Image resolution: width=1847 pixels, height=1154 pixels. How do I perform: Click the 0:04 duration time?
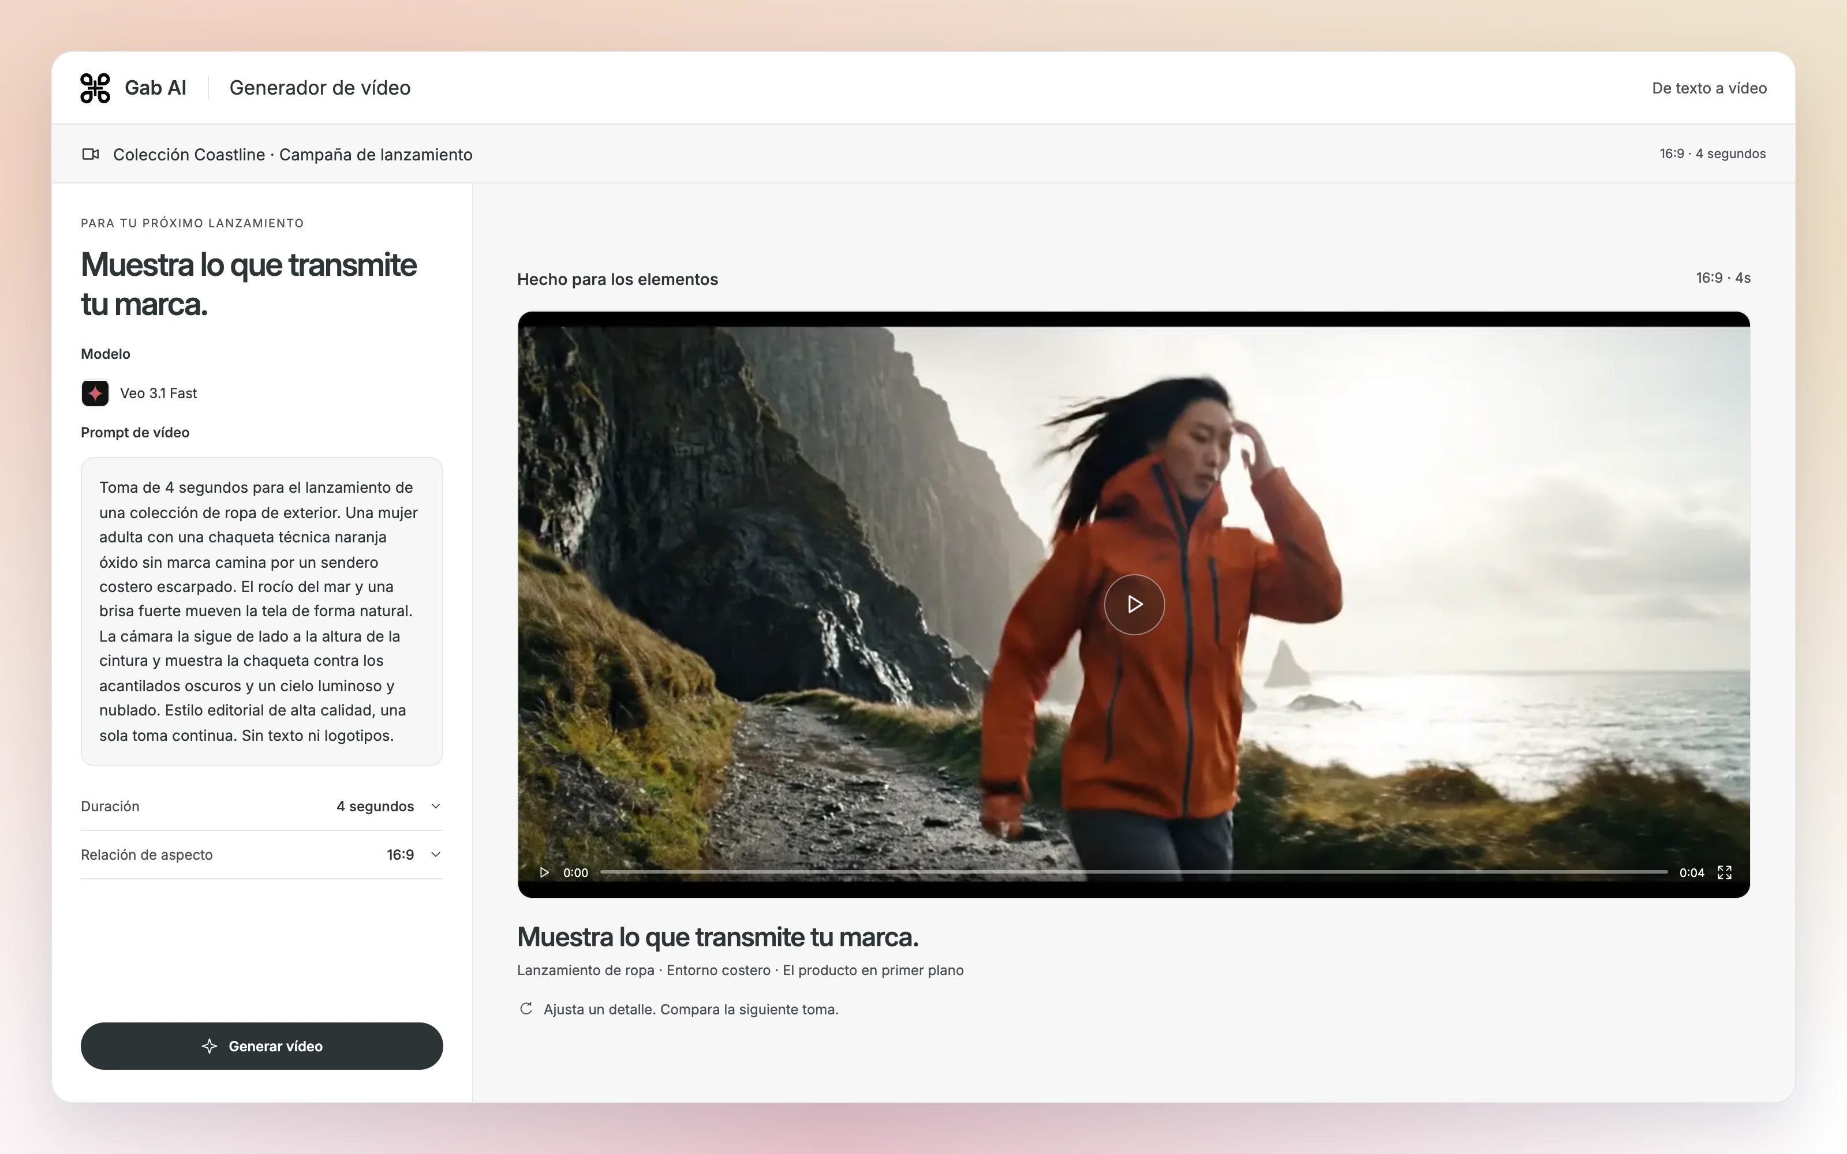[x=1691, y=872]
